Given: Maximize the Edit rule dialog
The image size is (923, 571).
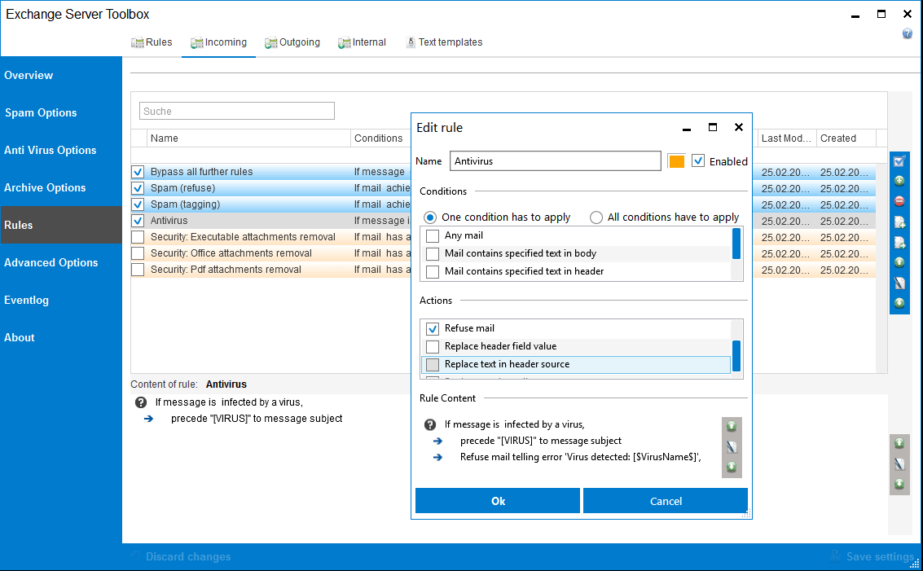Looking at the screenshot, I should tap(713, 127).
